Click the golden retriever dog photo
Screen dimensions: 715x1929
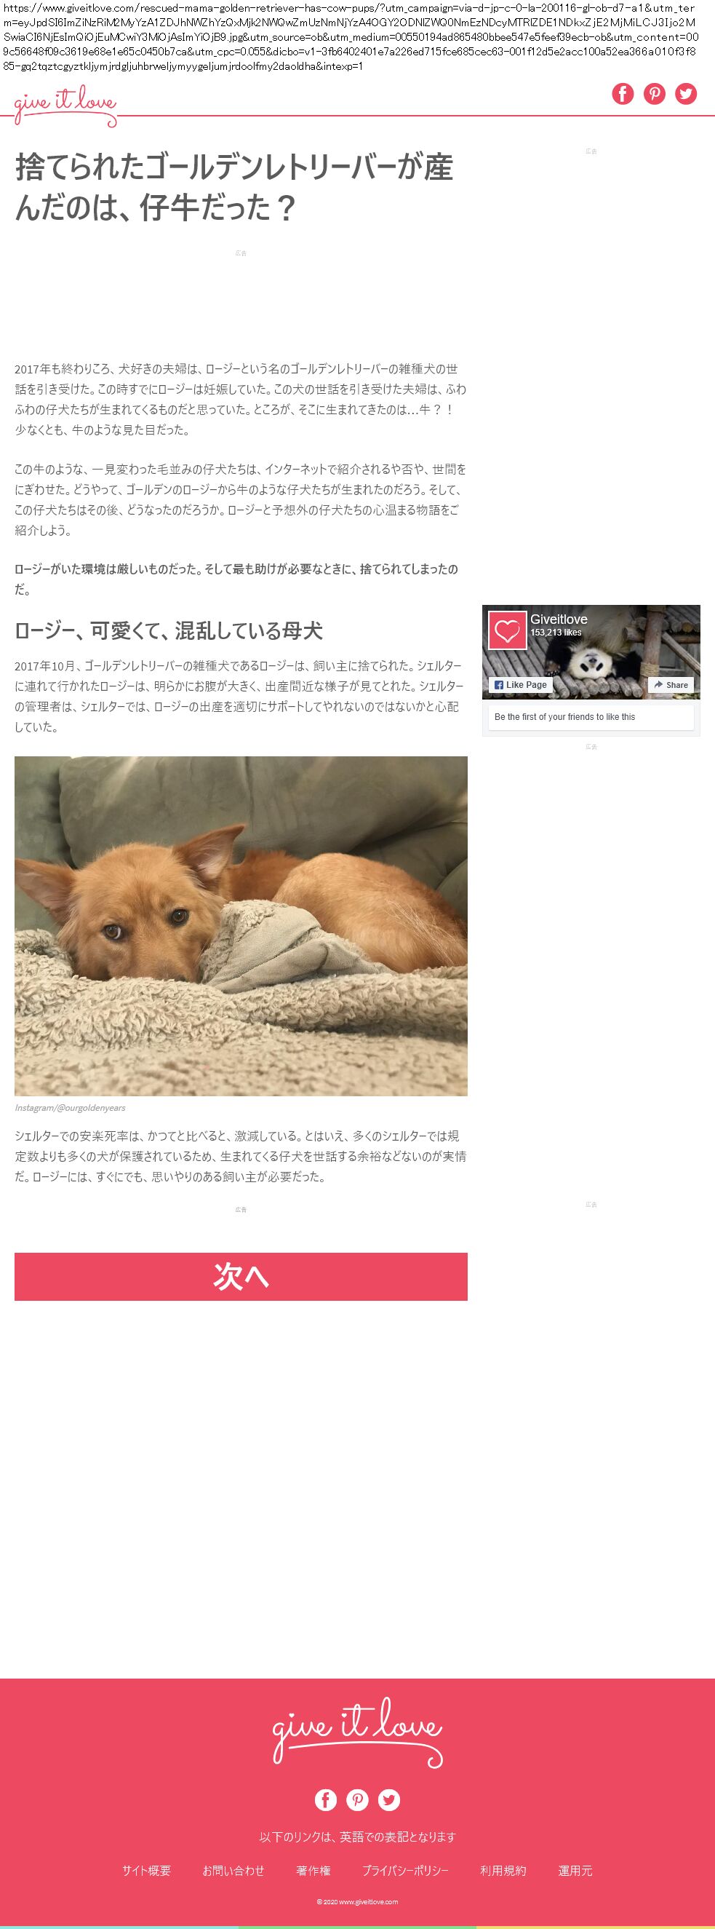241,927
